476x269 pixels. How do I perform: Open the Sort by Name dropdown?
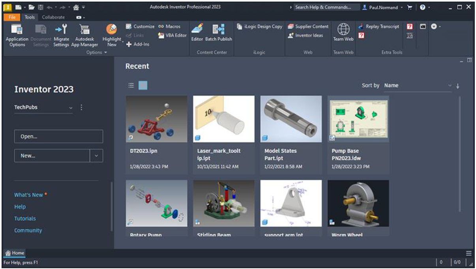coord(418,86)
